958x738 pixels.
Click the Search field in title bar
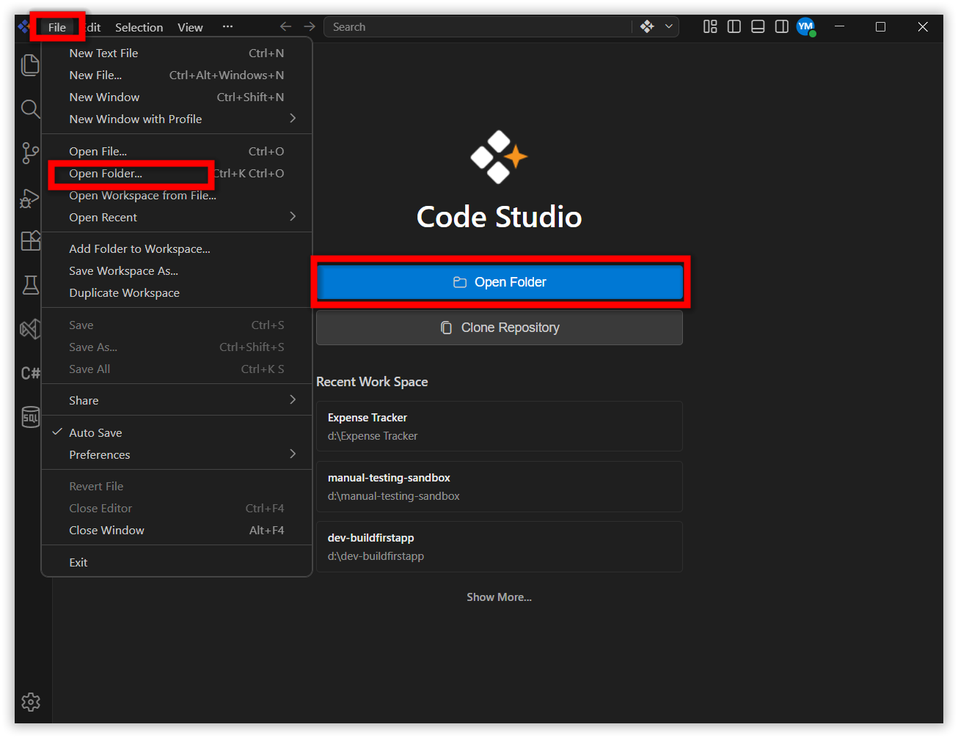click(477, 27)
